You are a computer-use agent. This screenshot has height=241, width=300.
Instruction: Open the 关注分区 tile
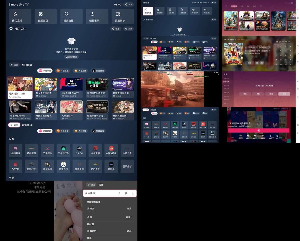pyautogui.click(x=207, y=11)
